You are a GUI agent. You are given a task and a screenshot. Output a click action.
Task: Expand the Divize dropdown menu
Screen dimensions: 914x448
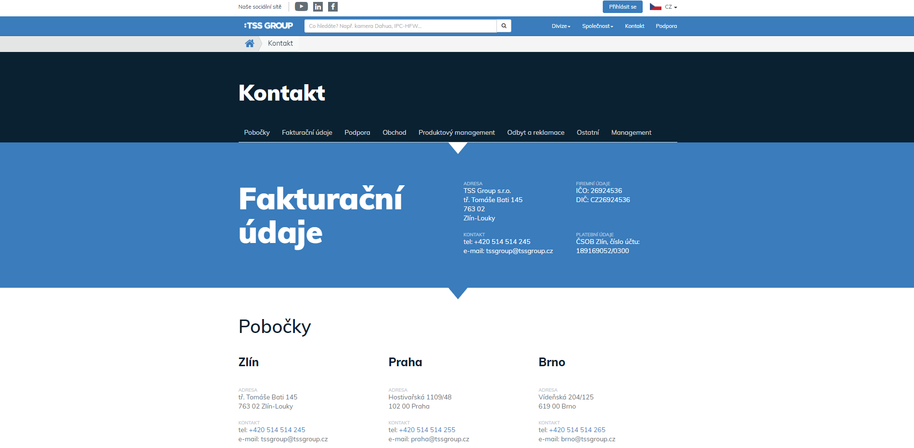tap(561, 26)
